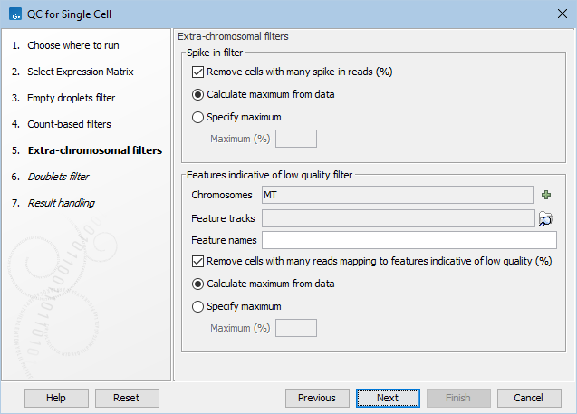This screenshot has height=414, width=577.
Task: Toggle remove cells mapping to low quality features
Action: click(198, 261)
